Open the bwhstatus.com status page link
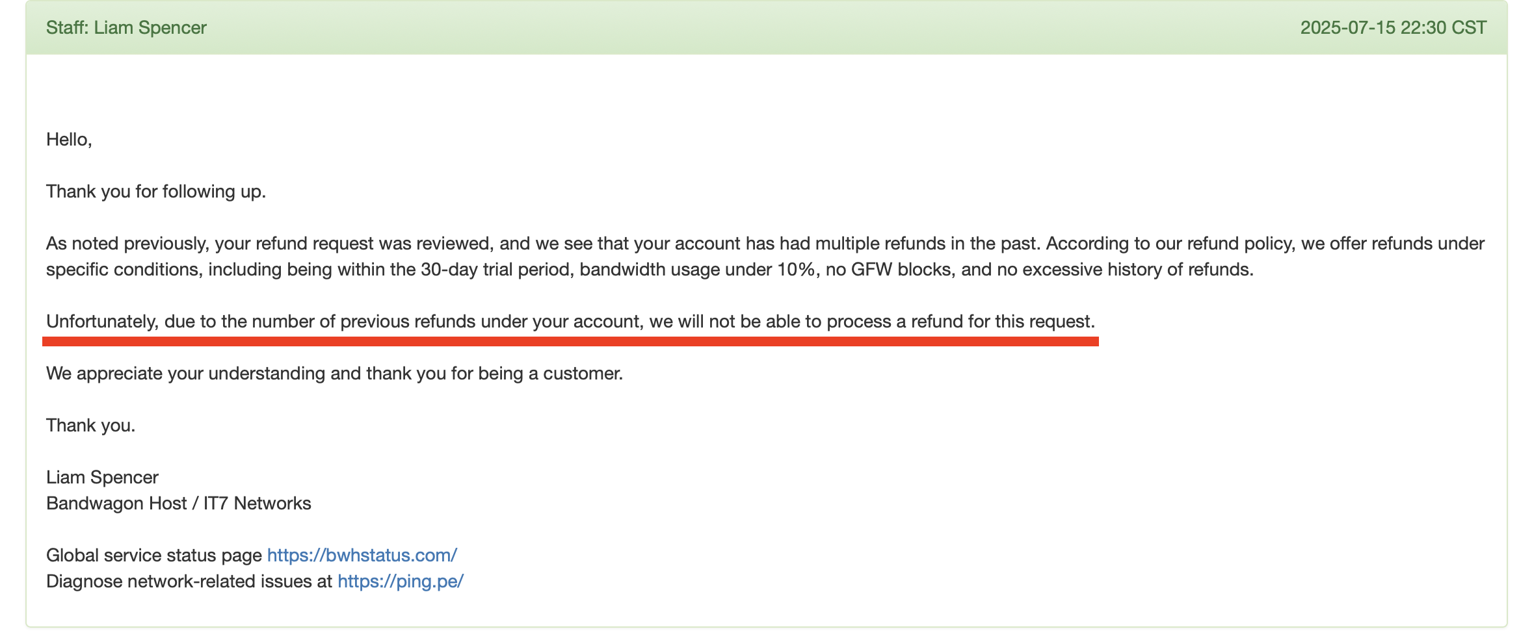 362,555
